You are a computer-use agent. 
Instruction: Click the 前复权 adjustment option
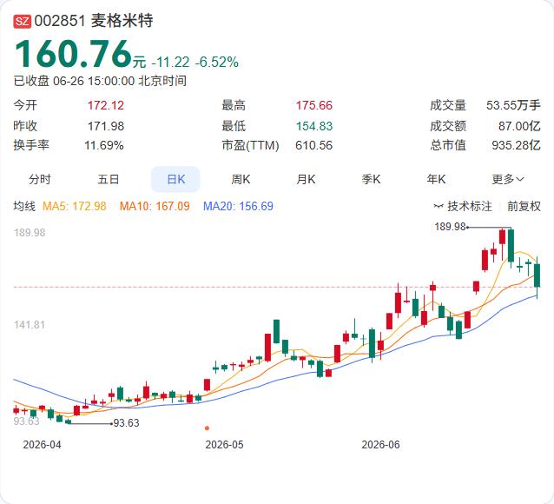(x=524, y=206)
